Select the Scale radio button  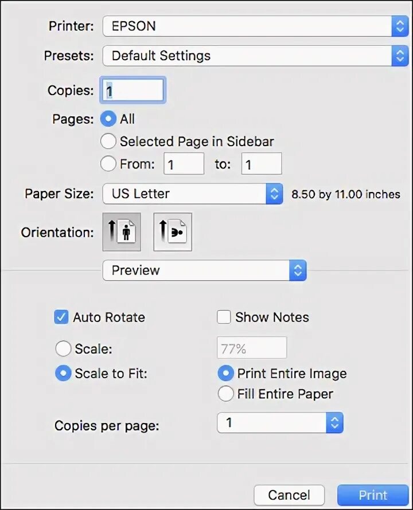coord(63,348)
